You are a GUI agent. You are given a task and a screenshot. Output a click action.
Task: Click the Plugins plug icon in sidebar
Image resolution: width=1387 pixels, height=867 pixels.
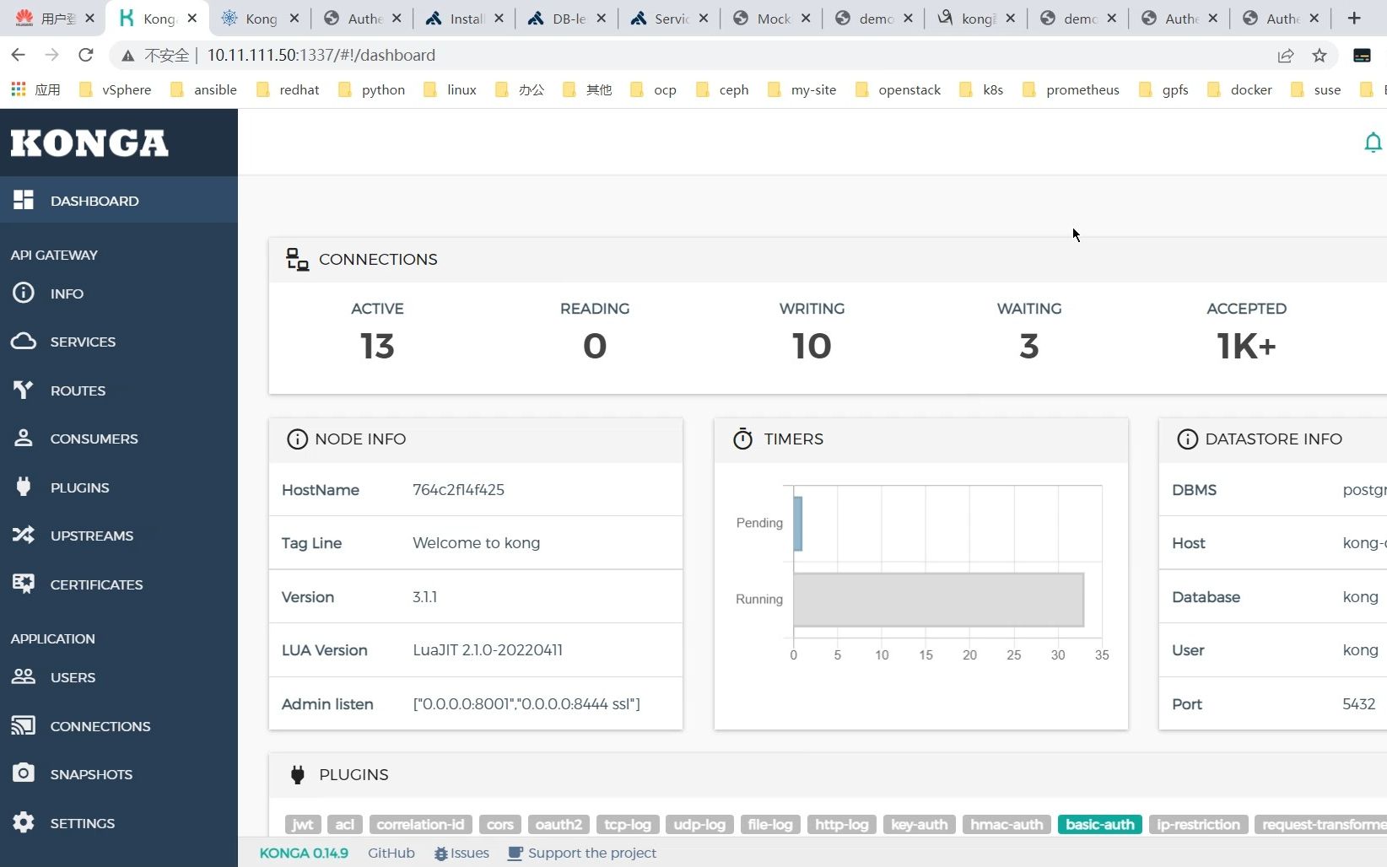click(x=24, y=487)
